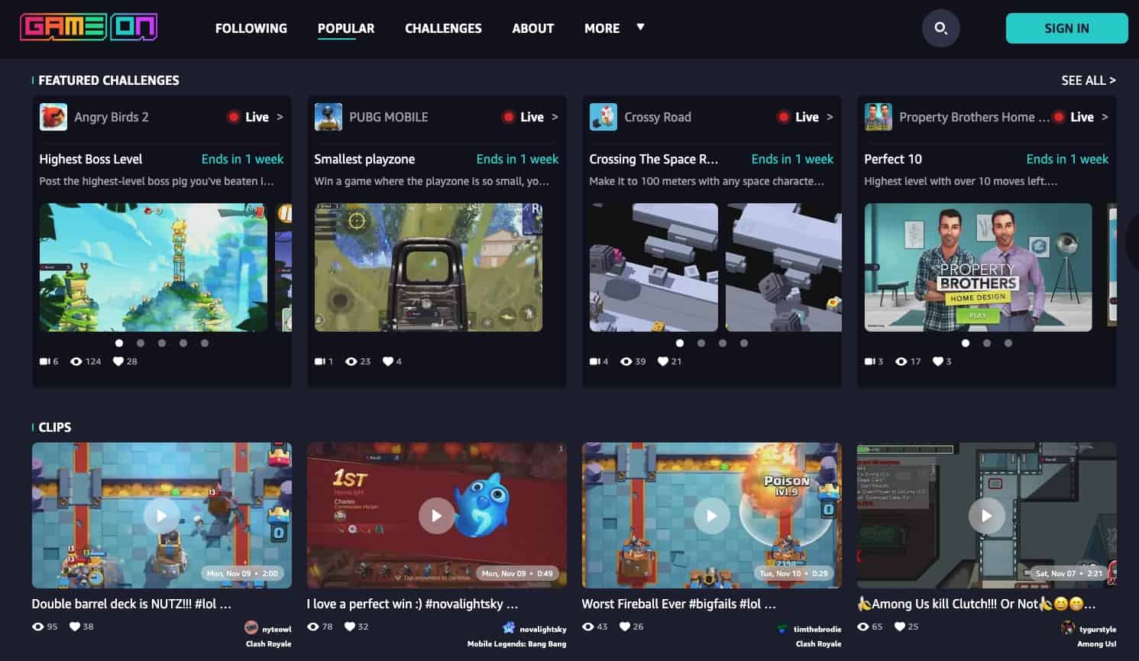Screen dimensions: 1139x661
Task: Click Mobile Legends: Bang Bang game label
Action: click(x=517, y=644)
